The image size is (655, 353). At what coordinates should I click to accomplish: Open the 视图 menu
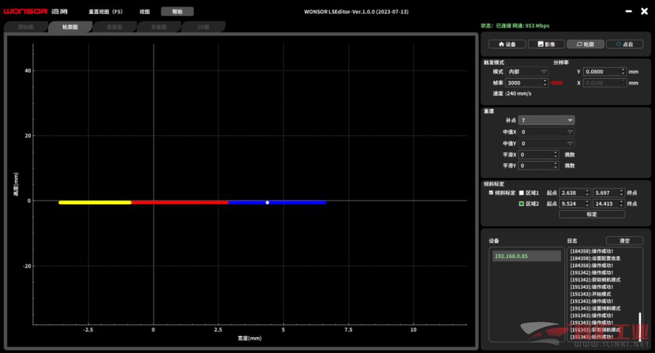tap(144, 12)
